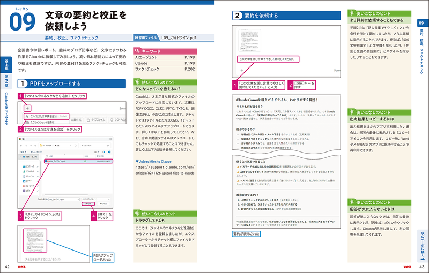Close the file open dialog with X
The width and height of the screenshot is (429, 273).
pyautogui.click(x=110, y=139)
